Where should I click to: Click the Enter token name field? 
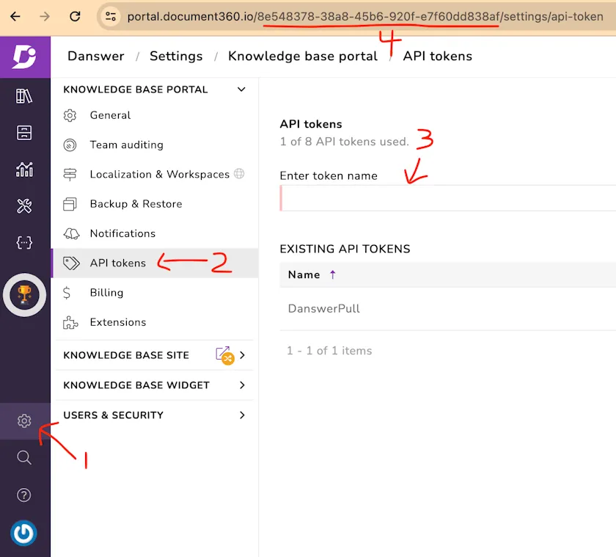coord(447,198)
